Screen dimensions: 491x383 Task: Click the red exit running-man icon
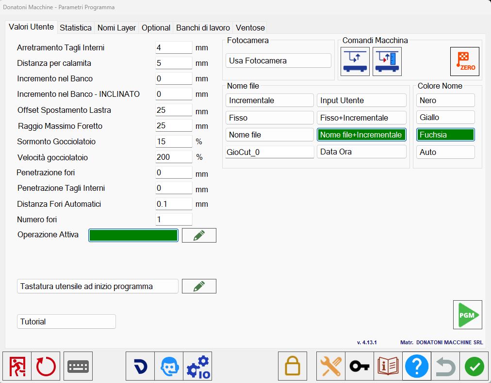(x=17, y=366)
